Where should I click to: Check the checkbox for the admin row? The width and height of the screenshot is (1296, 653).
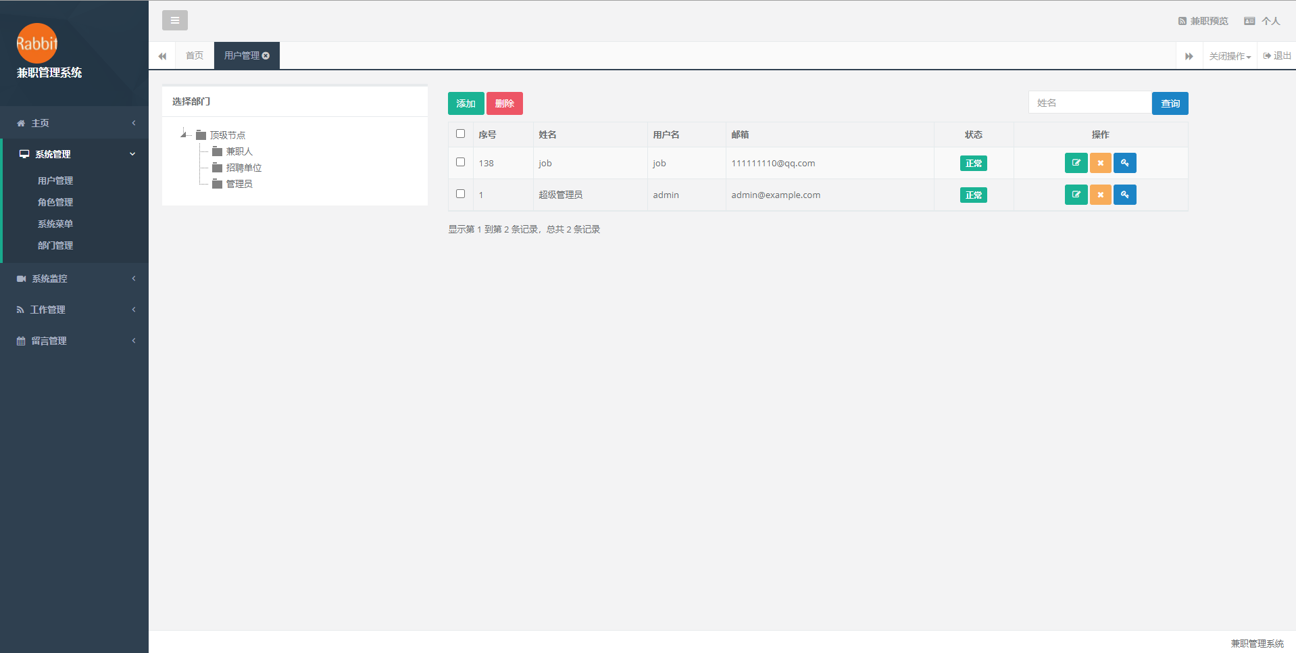click(x=461, y=194)
